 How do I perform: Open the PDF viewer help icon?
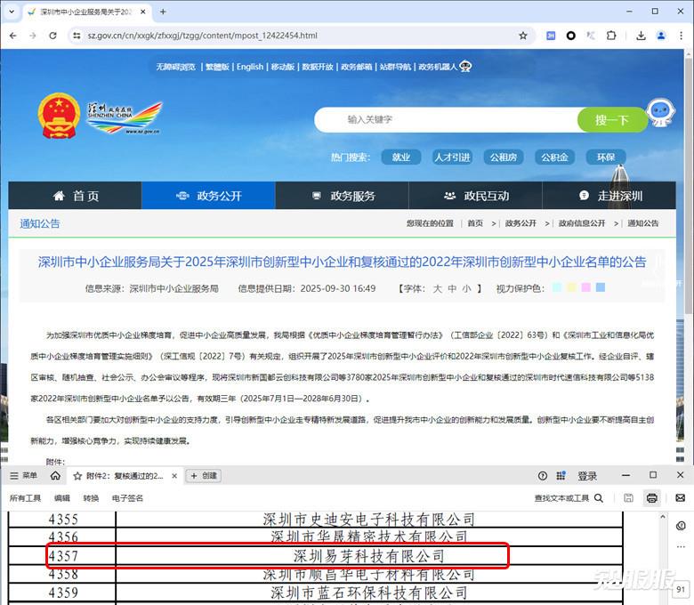543,476
